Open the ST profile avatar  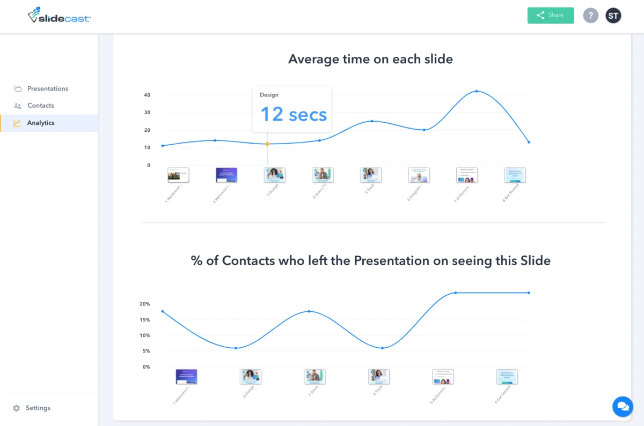point(613,15)
